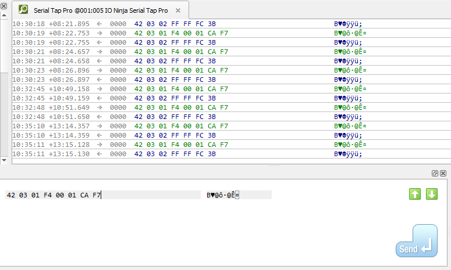Click the RX arrow icon in +13:15.130 row

(100, 154)
